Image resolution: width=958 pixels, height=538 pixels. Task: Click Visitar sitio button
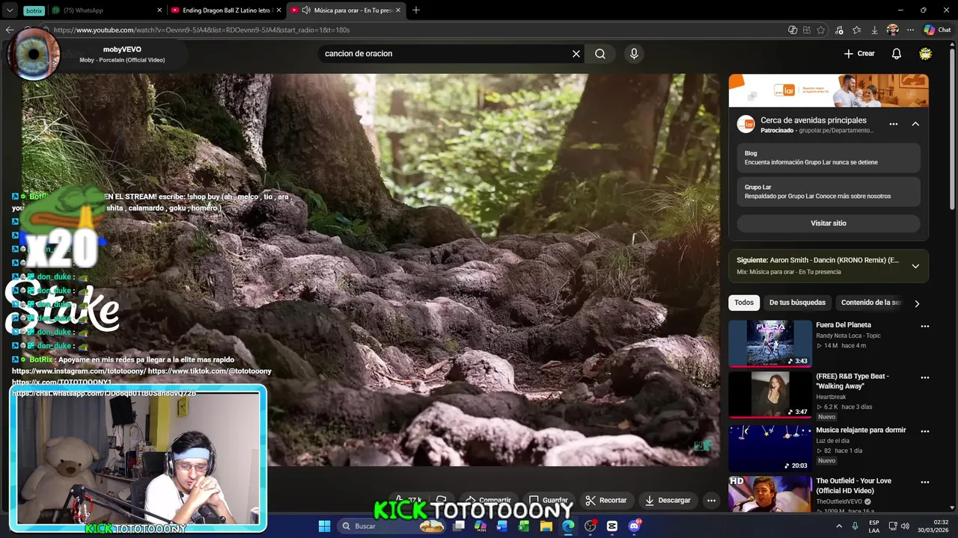click(829, 223)
